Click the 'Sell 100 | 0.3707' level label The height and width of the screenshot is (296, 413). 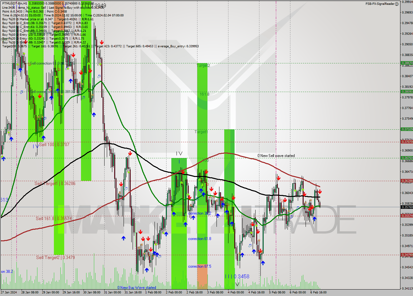54,145
